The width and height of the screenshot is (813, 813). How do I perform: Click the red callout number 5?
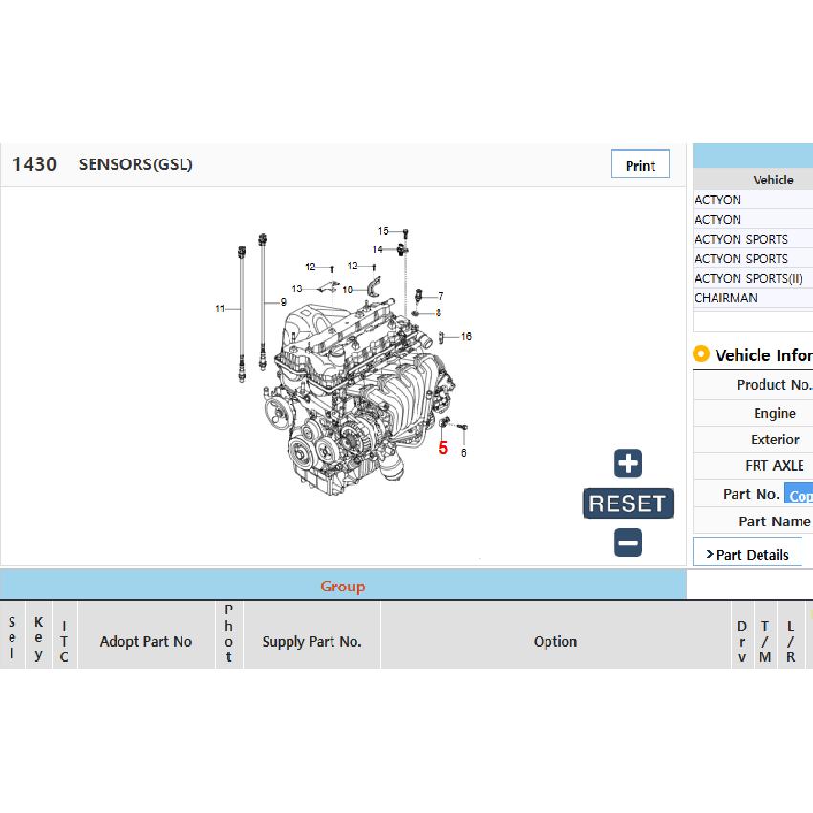(x=443, y=447)
